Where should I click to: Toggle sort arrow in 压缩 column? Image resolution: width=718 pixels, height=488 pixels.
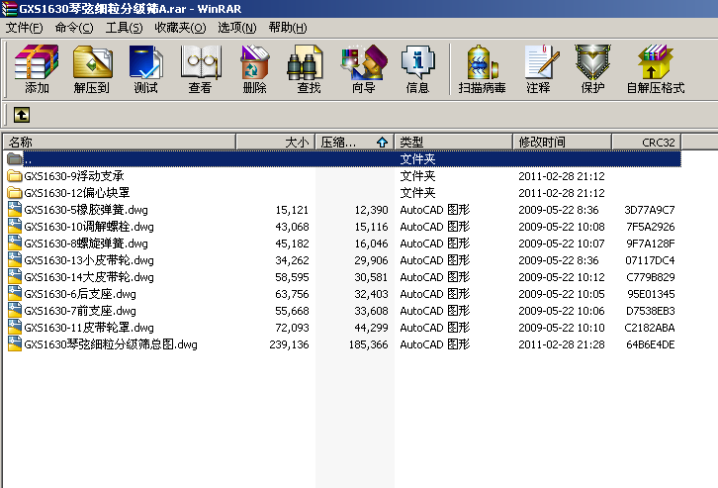pyautogui.click(x=382, y=143)
